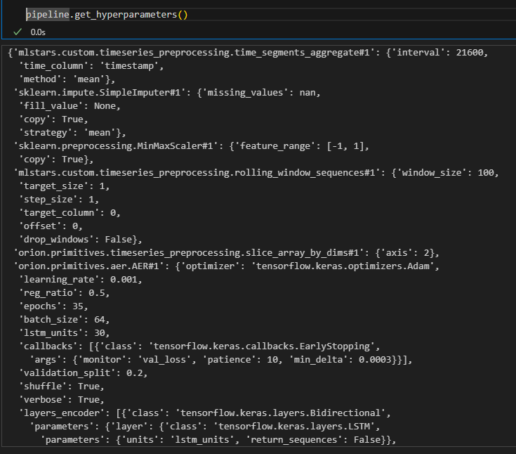Screen dimensions: 516x454
Task: Click the 'learning_rate': 0.001 line
Action: 80,280
